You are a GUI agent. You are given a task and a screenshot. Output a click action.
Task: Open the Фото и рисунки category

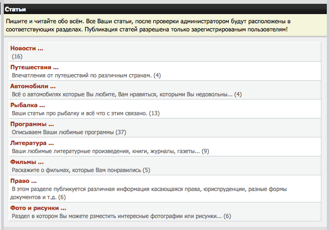(38, 208)
